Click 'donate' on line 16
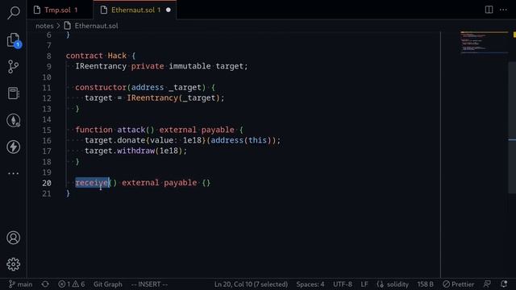This screenshot has height=290, width=516. (131, 140)
